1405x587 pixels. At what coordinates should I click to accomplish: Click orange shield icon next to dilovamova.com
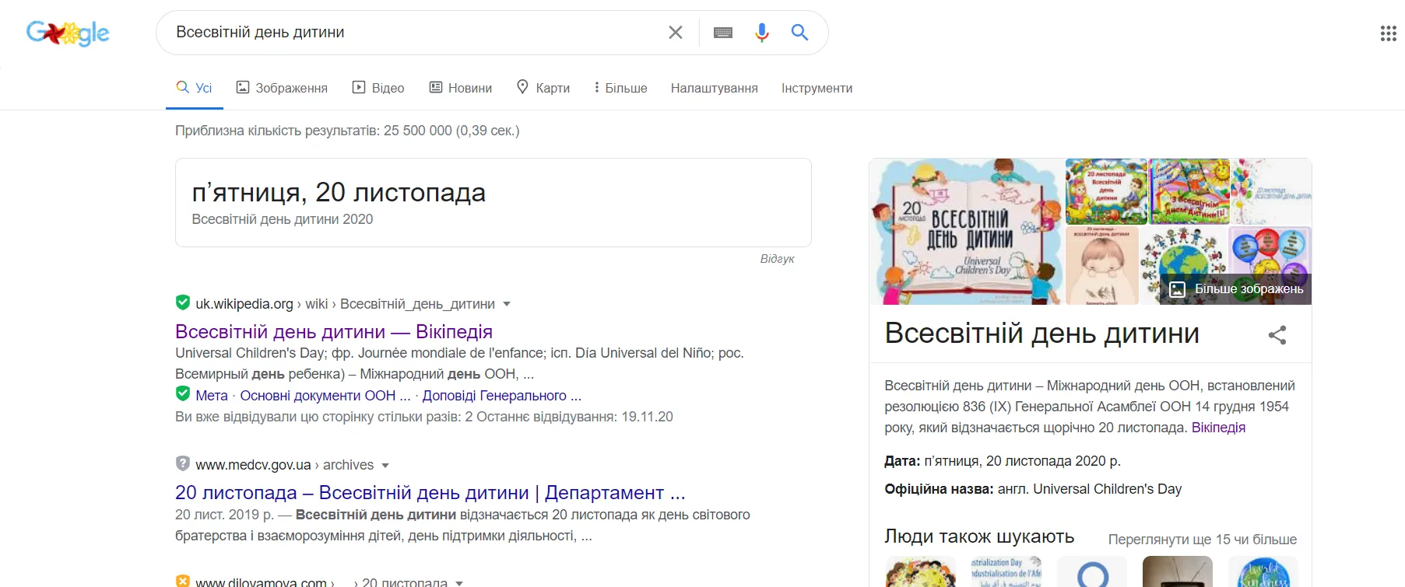coord(183,581)
